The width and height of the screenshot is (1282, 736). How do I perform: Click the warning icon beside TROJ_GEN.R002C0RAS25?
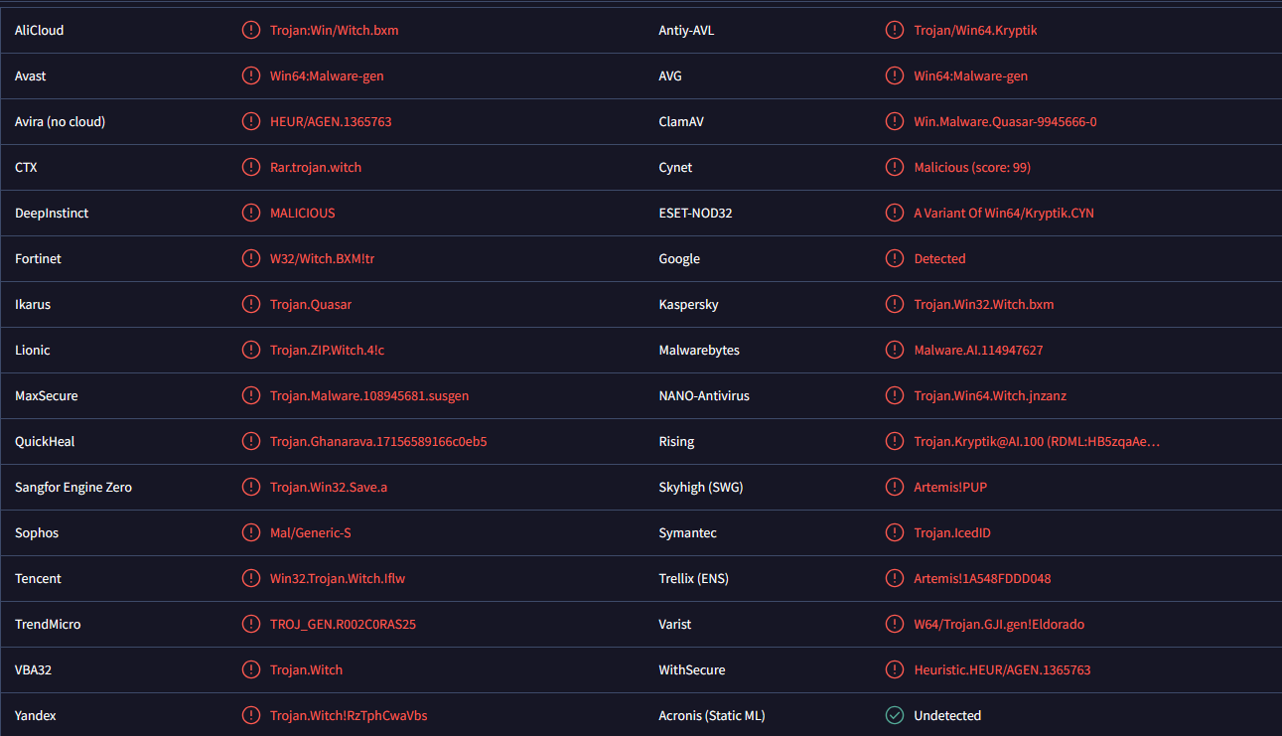(x=251, y=624)
